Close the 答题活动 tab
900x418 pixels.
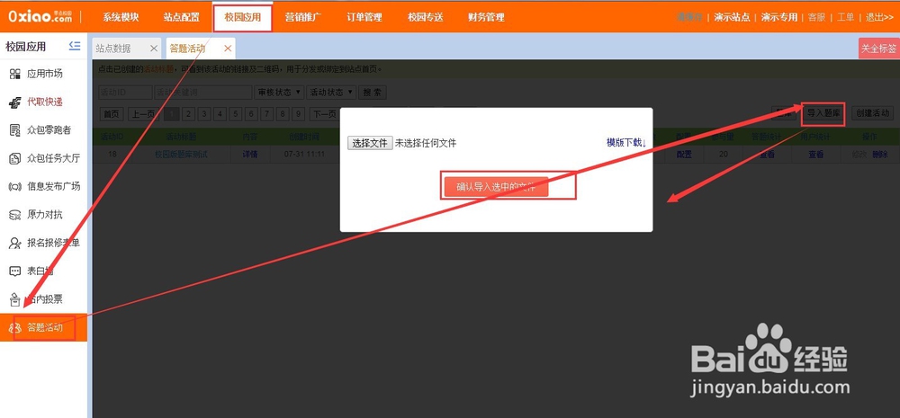228,49
